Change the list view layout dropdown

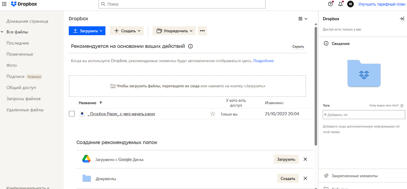[x=303, y=19]
